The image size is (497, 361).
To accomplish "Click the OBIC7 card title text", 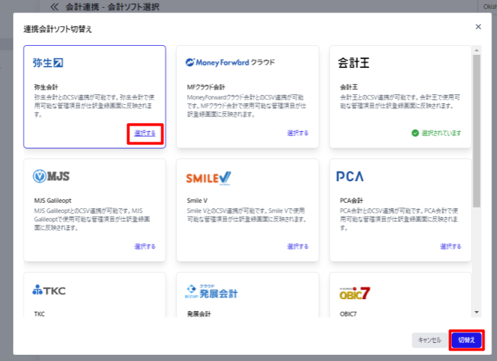I will point(348,314).
